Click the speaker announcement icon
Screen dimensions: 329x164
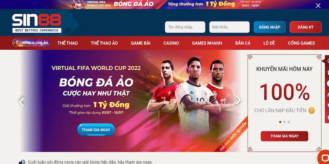22,162
